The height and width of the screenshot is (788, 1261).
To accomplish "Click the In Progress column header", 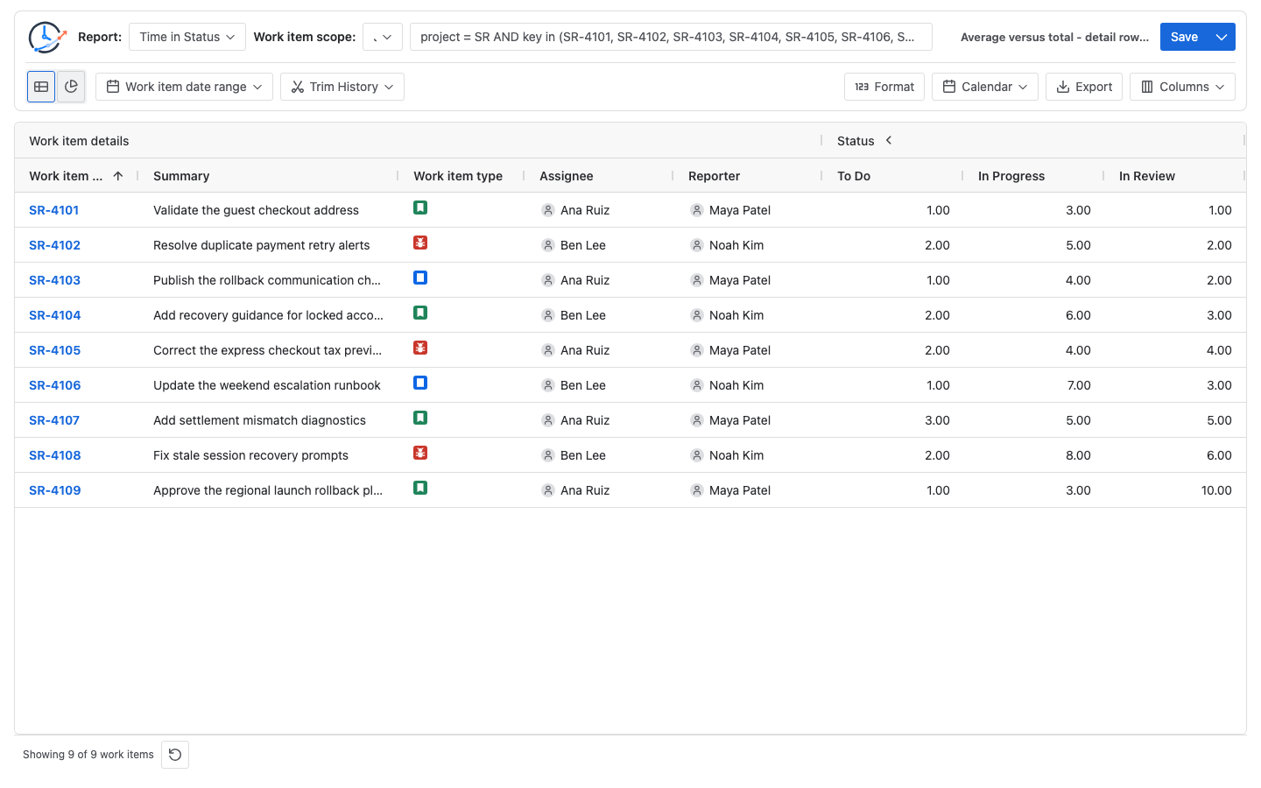I will (x=1011, y=176).
